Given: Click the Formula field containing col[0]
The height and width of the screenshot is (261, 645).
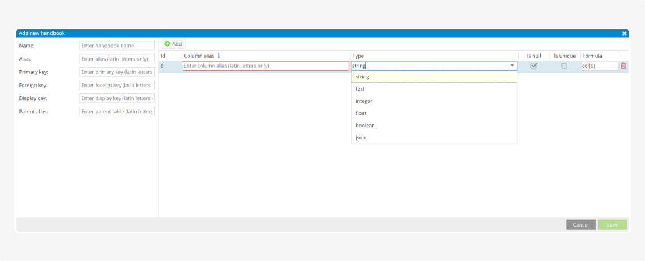Looking at the screenshot, I should (599, 66).
